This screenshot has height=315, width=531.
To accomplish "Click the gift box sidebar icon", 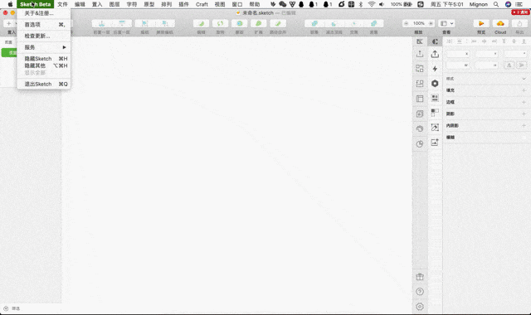I will tap(420, 277).
